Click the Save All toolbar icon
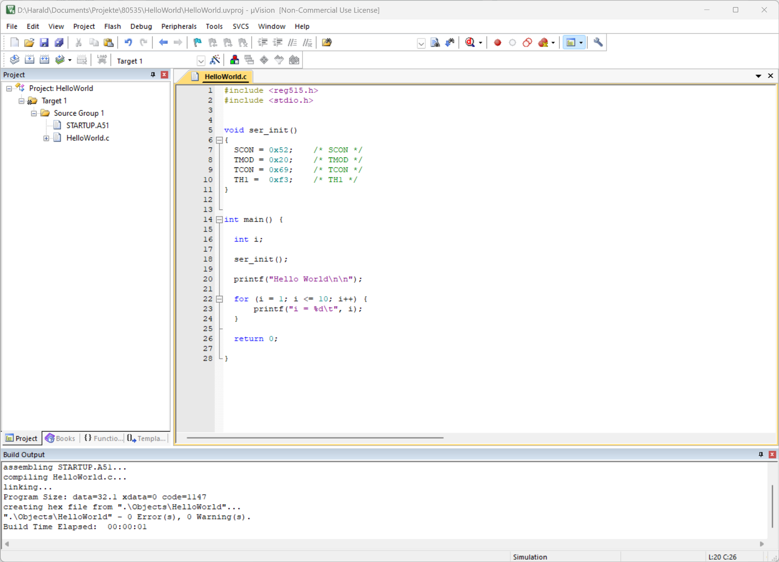This screenshot has height=562, width=779. point(59,43)
